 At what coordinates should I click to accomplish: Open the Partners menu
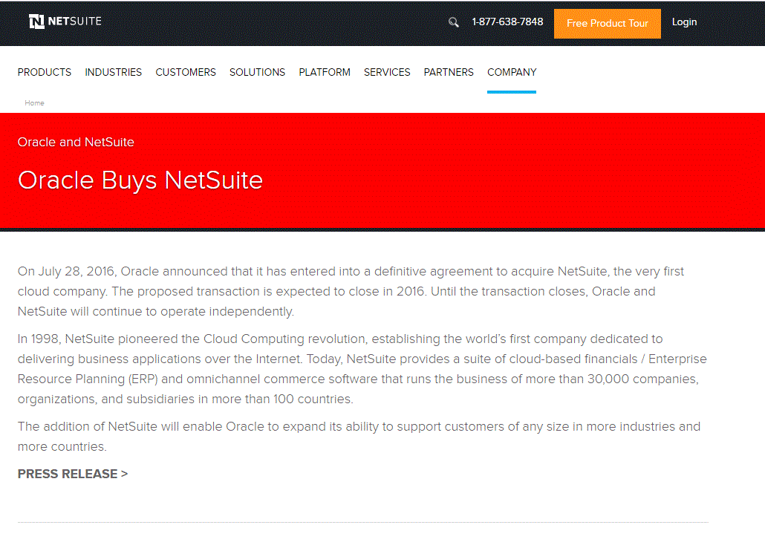[449, 72]
